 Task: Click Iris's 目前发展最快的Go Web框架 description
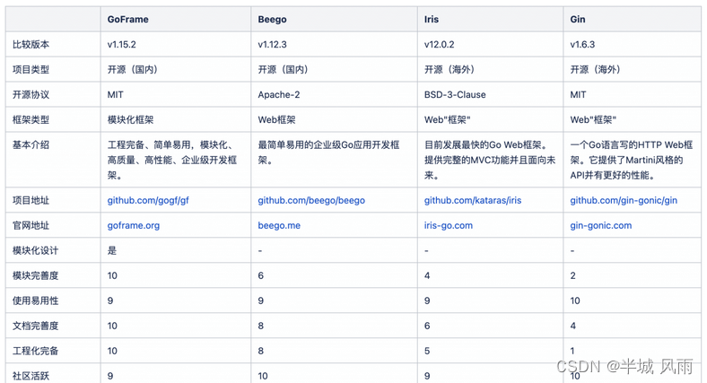(x=490, y=160)
